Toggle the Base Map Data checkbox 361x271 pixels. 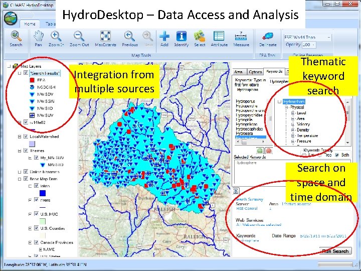pyautogui.click(x=26, y=179)
